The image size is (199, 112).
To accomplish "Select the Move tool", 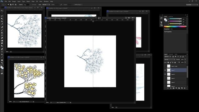I will click(x=2, y=11).
